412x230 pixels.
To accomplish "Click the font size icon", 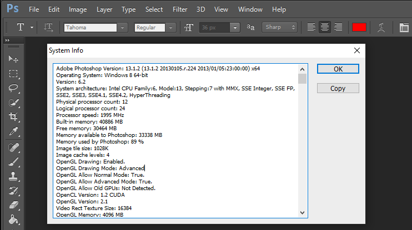I will (x=189, y=27).
